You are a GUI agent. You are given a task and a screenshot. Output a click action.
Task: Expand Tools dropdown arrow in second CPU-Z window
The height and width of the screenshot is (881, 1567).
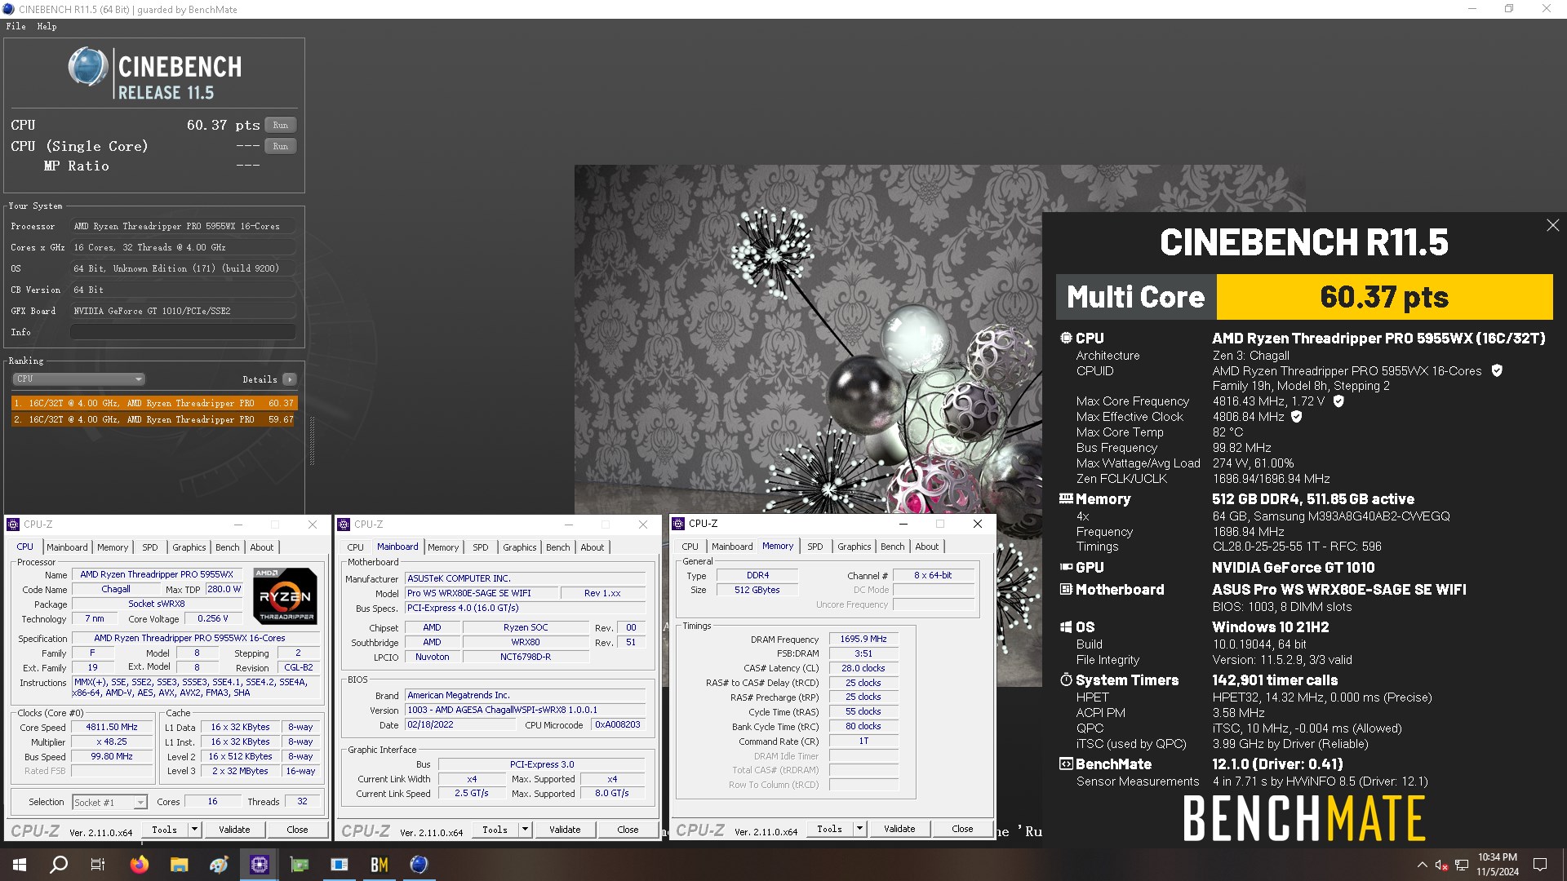(x=526, y=830)
